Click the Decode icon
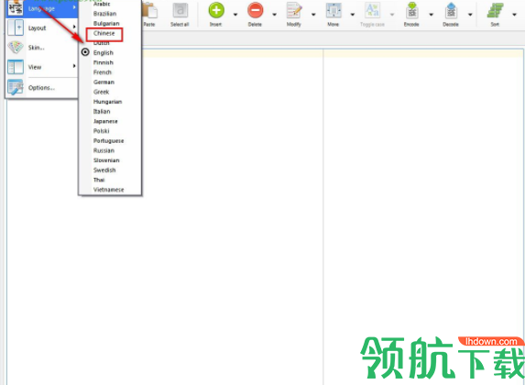Screen dimensions: 525x385 451,10
